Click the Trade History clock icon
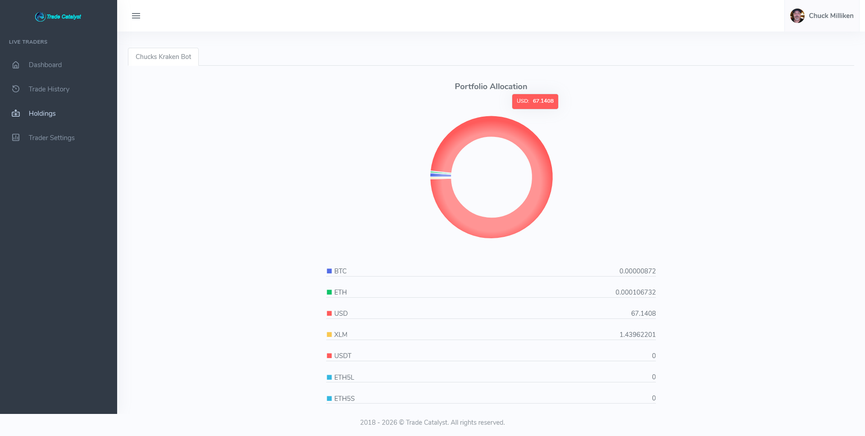 (x=16, y=89)
